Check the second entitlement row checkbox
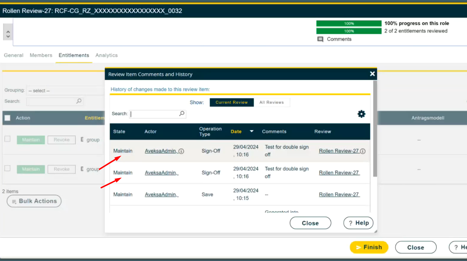Screen dimensions: 467x261 coord(7,168)
